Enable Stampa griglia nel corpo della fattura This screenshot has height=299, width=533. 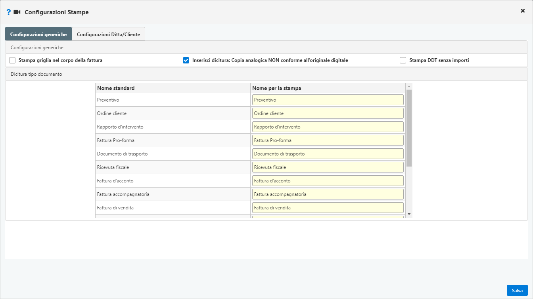[12, 61]
